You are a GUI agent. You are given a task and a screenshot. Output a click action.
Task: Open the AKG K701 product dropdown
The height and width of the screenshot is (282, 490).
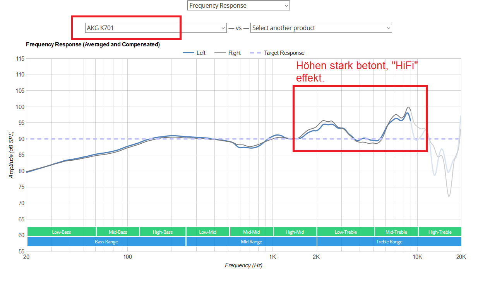(x=156, y=28)
